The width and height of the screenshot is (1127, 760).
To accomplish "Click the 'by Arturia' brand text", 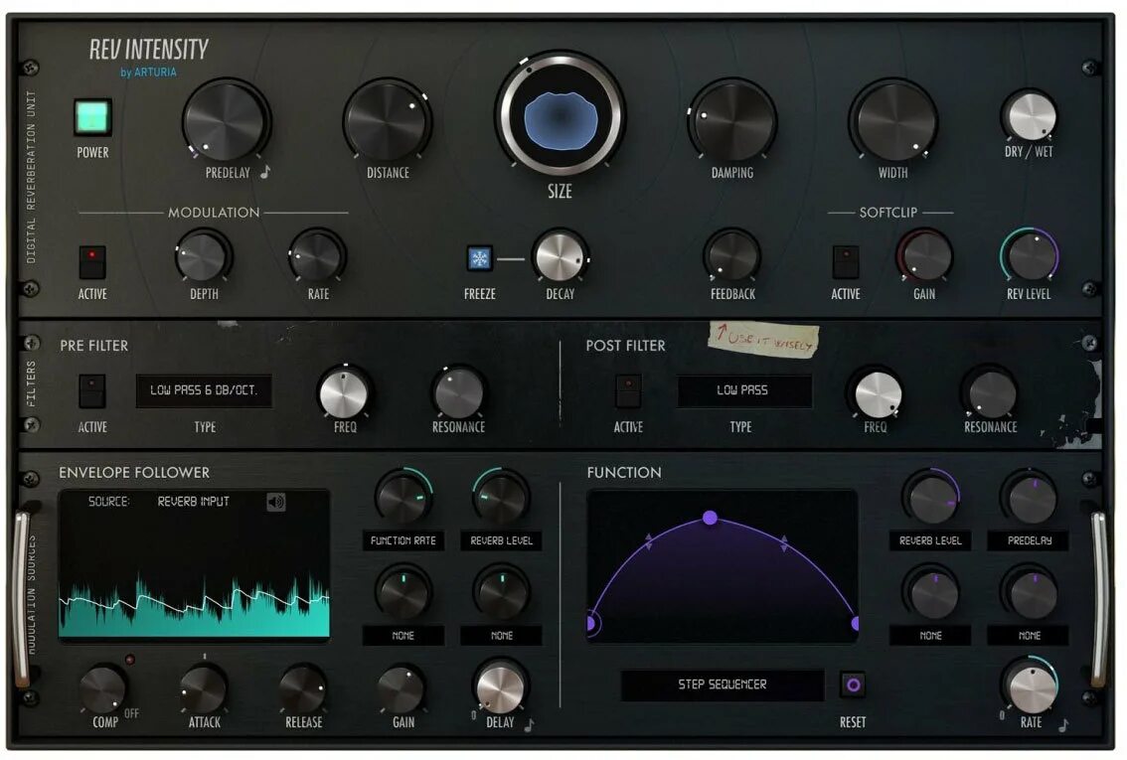I will tap(148, 72).
